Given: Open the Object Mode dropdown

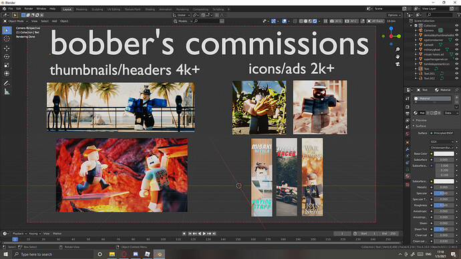Looking at the screenshot, I should point(15,21).
